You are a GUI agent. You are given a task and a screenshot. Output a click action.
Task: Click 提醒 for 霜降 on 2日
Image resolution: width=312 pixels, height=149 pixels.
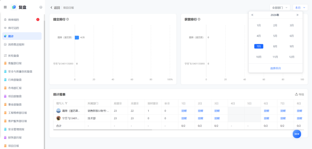pos(200,111)
